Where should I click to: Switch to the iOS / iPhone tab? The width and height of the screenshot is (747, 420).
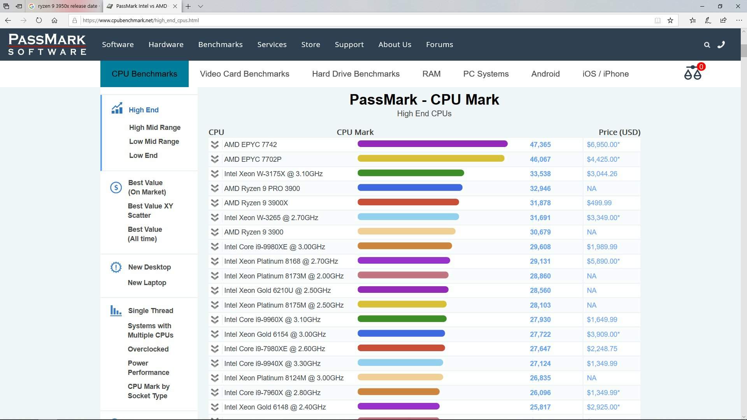606,74
